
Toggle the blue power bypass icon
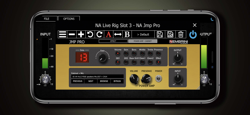click(x=193, y=34)
